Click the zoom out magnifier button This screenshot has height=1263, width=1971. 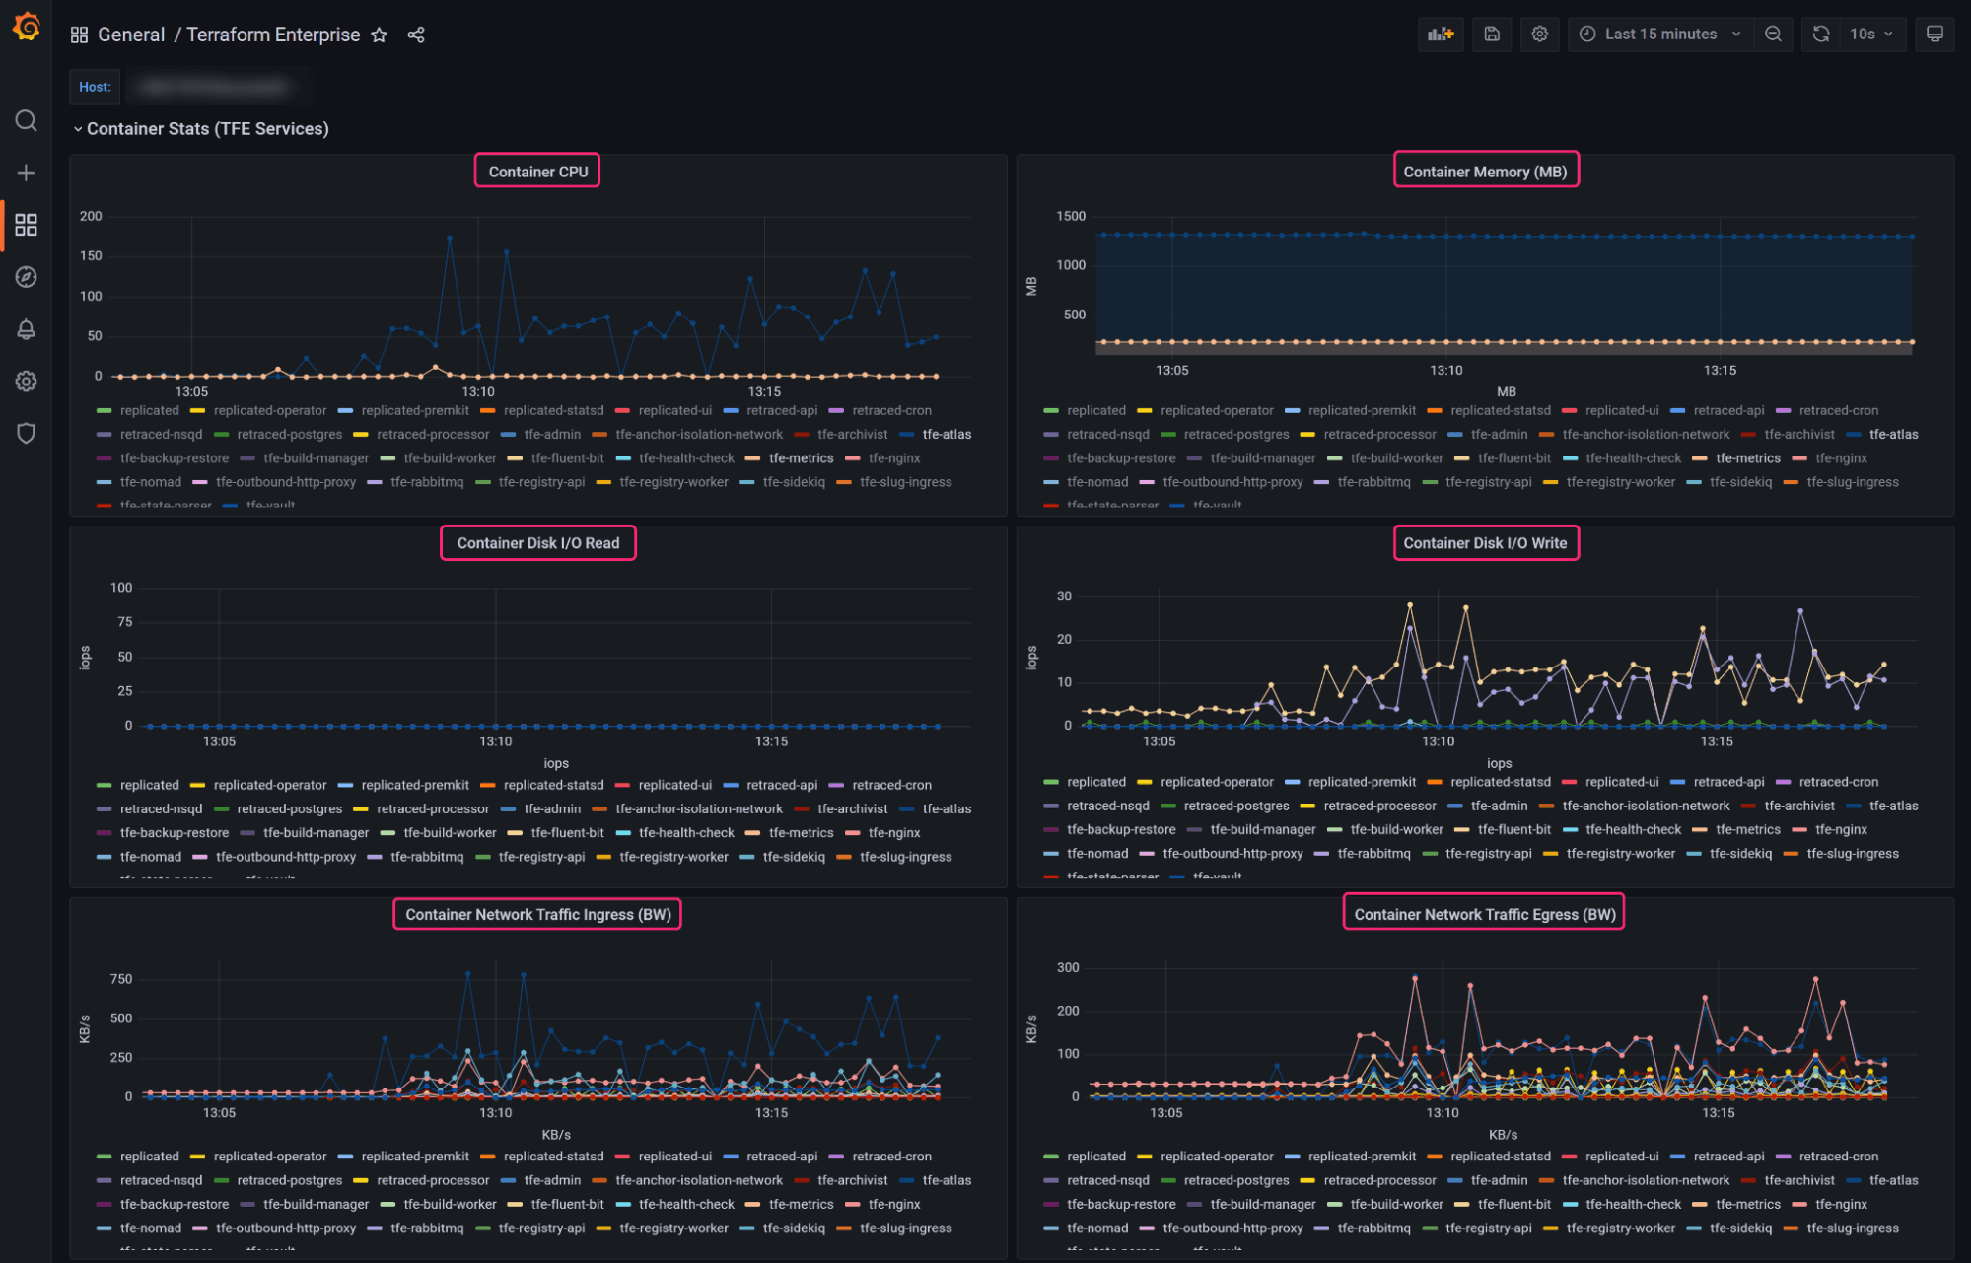[1770, 35]
